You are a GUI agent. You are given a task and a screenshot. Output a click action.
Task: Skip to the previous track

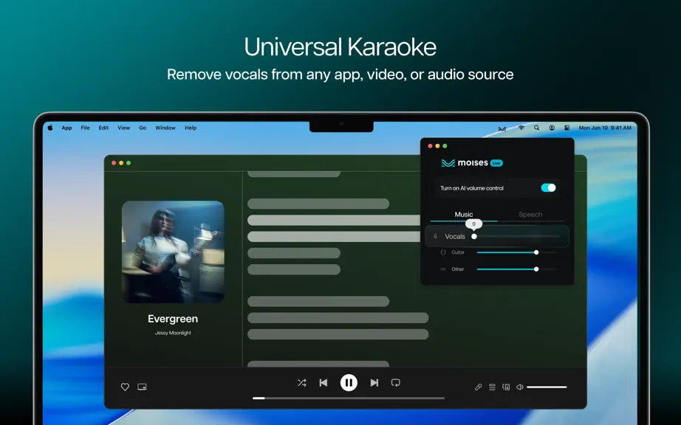pos(323,382)
